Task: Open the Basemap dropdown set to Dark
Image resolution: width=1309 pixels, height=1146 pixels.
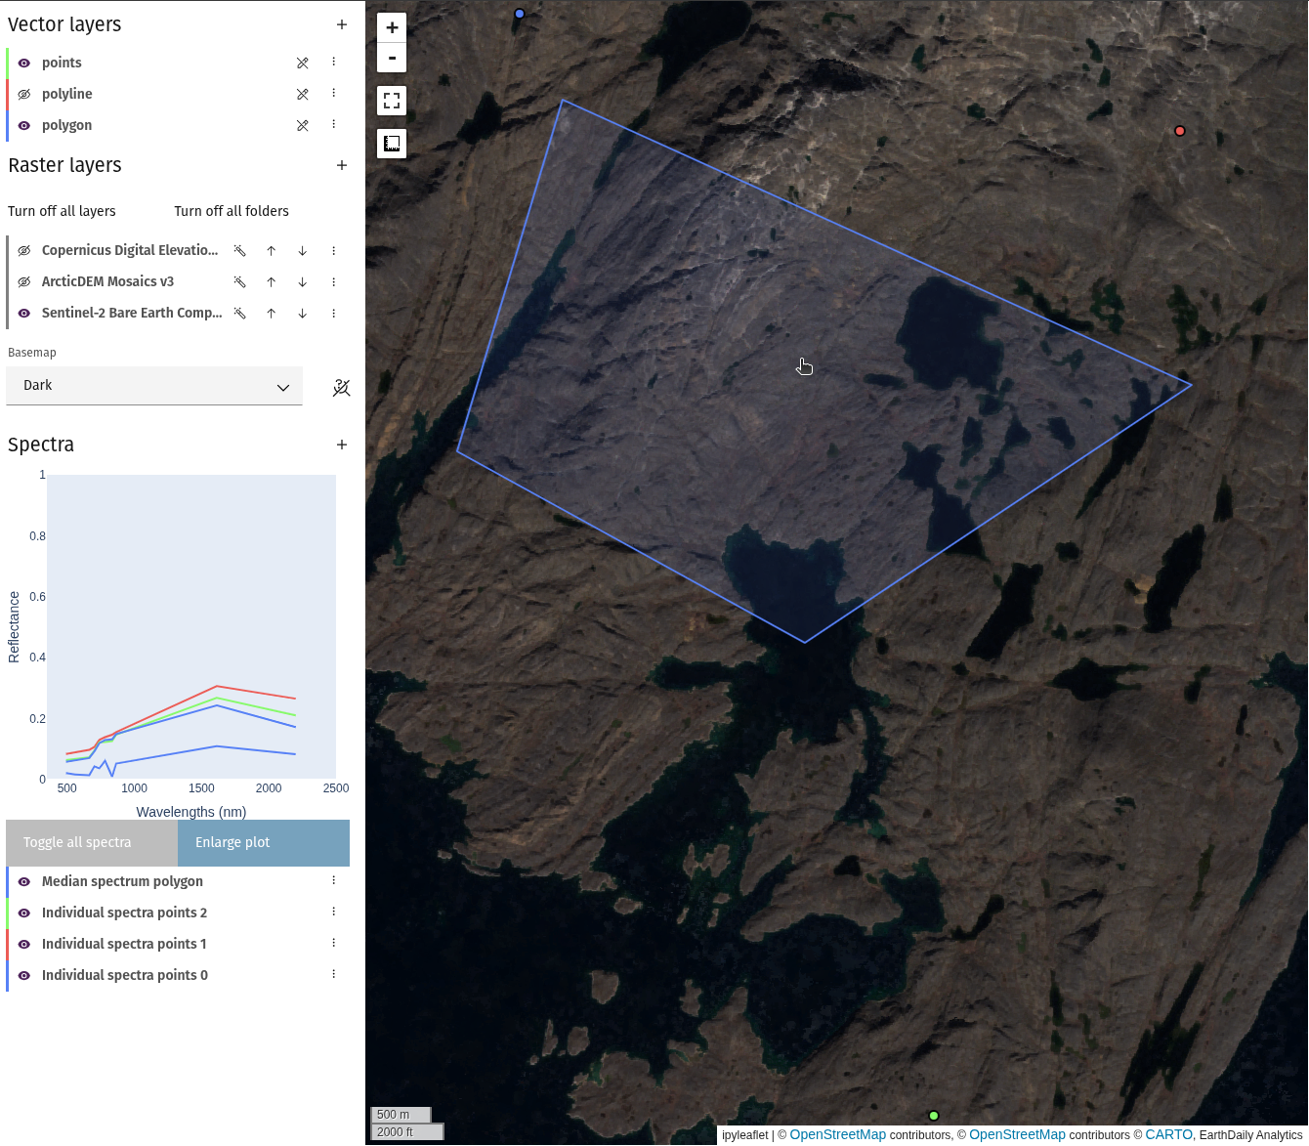Action: click(154, 386)
